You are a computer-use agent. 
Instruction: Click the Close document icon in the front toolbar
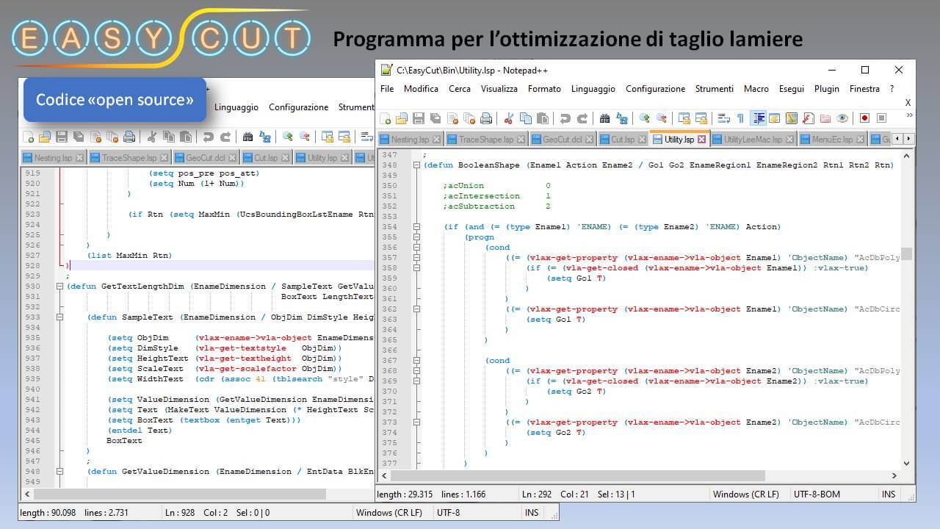click(453, 118)
